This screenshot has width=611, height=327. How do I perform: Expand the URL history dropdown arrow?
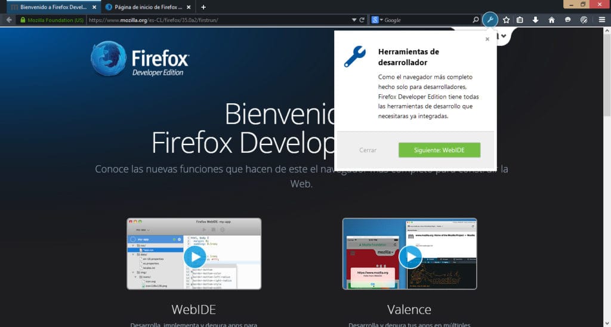[x=353, y=20]
